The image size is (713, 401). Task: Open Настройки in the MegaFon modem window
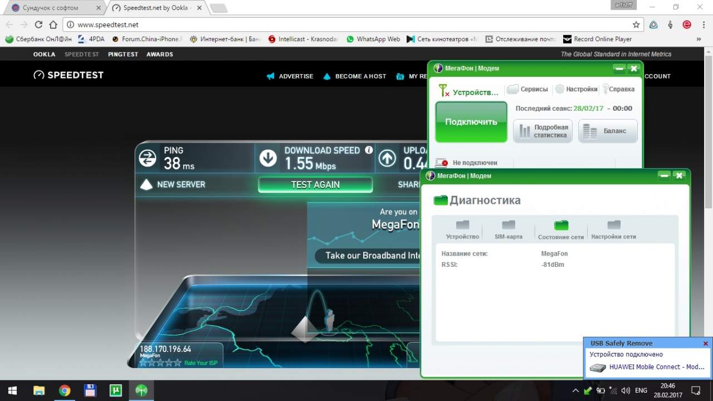[x=576, y=89]
